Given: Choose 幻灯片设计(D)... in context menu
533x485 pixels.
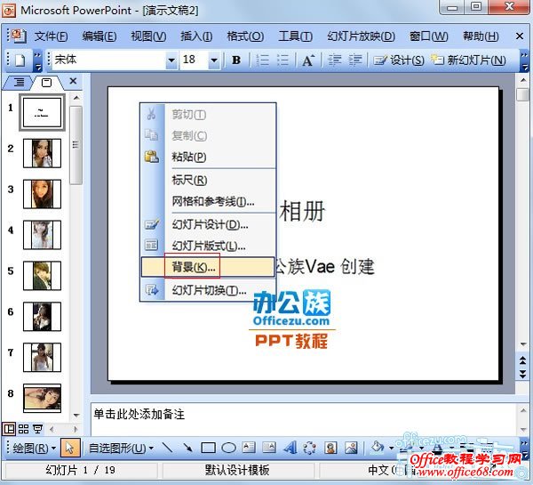Looking at the screenshot, I should tap(208, 225).
